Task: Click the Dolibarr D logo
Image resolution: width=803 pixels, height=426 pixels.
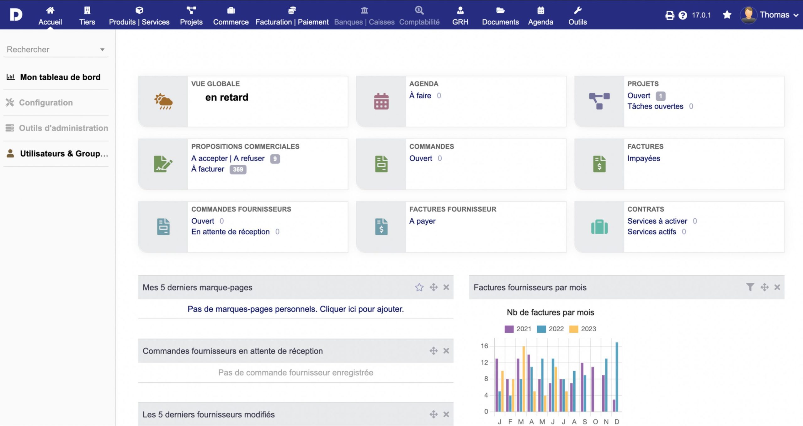Action: (16, 15)
